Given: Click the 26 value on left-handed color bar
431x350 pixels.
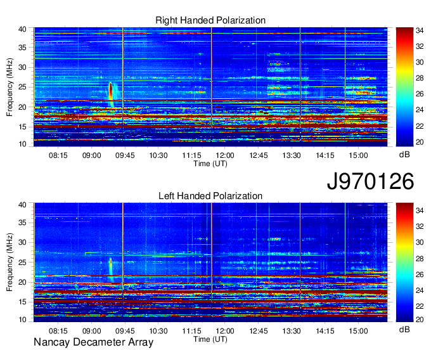Looking at the screenshot, I should pos(420,275).
